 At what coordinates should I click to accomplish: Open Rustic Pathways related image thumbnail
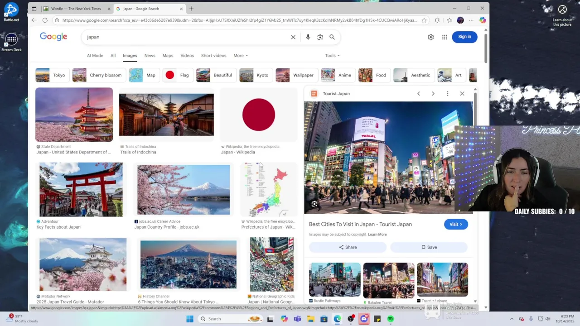pos(335,279)
